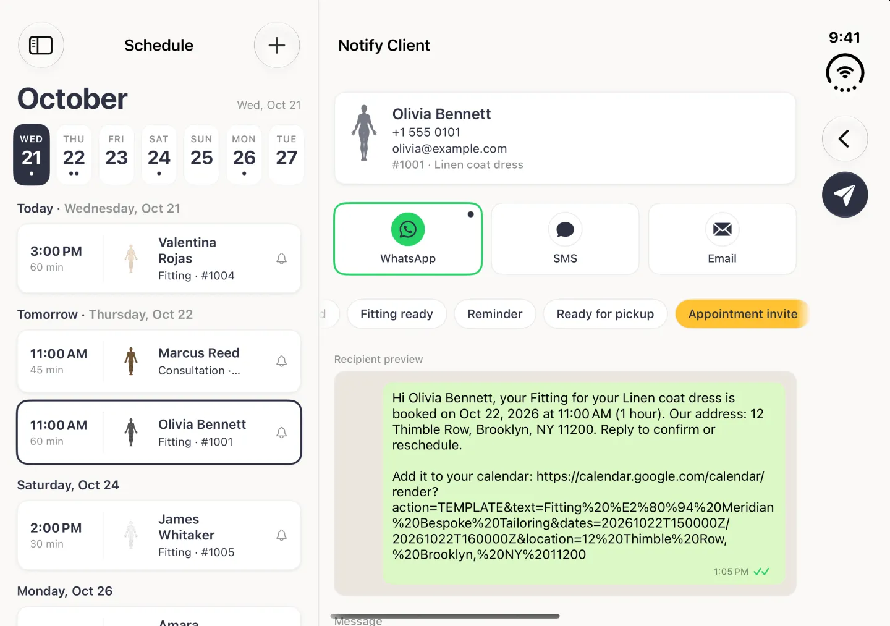Select Sunday 25 in the date strip
Screen dimensions: 890x626
pyautogui.click(x=201, y=155)
